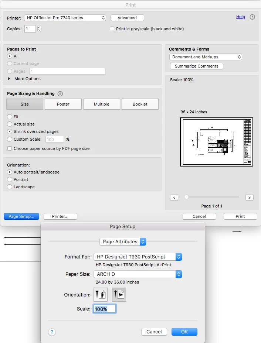
Task: Open the Page Attributes popup menu
Action: 123,242
